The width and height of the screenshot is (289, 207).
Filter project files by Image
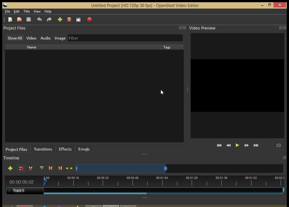60,38
